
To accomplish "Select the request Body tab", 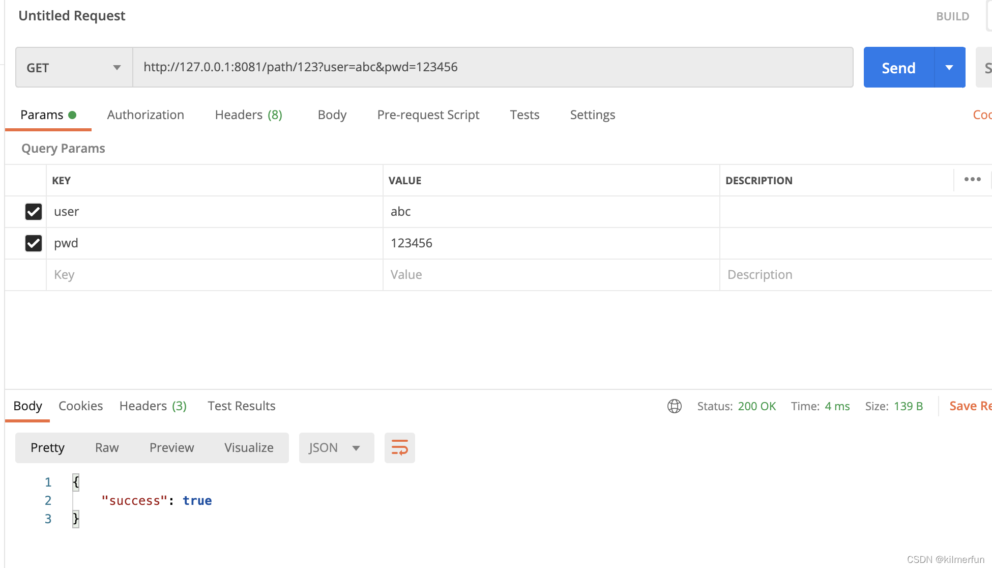I will [x=332, y=115].
